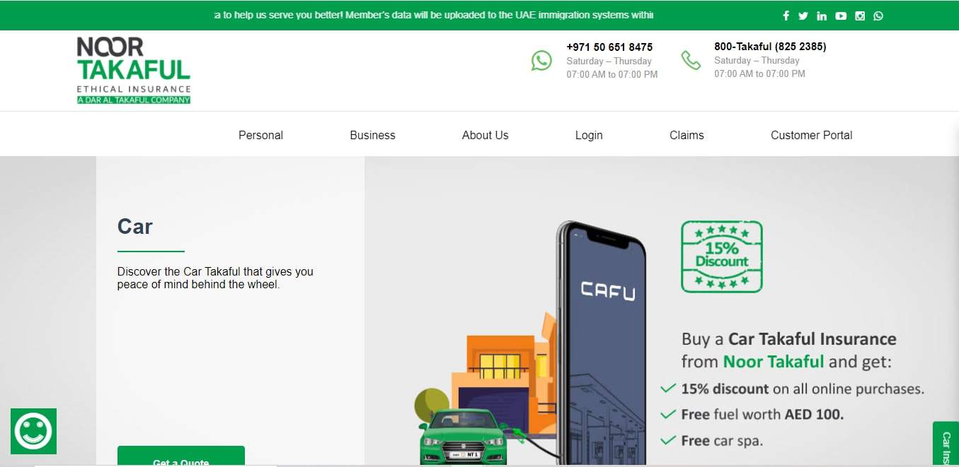
Task: Call the WhatsApp number +971 50 651 8475
Action: click(x=609, y=47)
